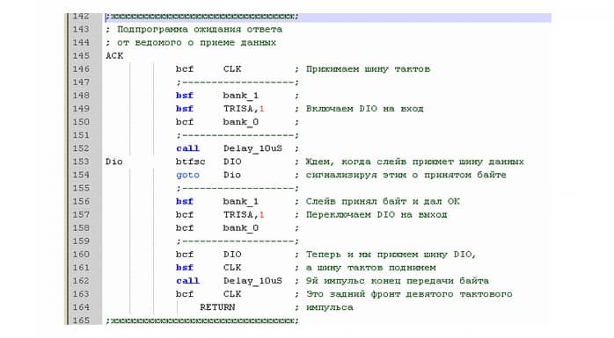Click TRISA,1 operand on line 149
Viewport: 614px width, 338px height.
pos(244,109)
